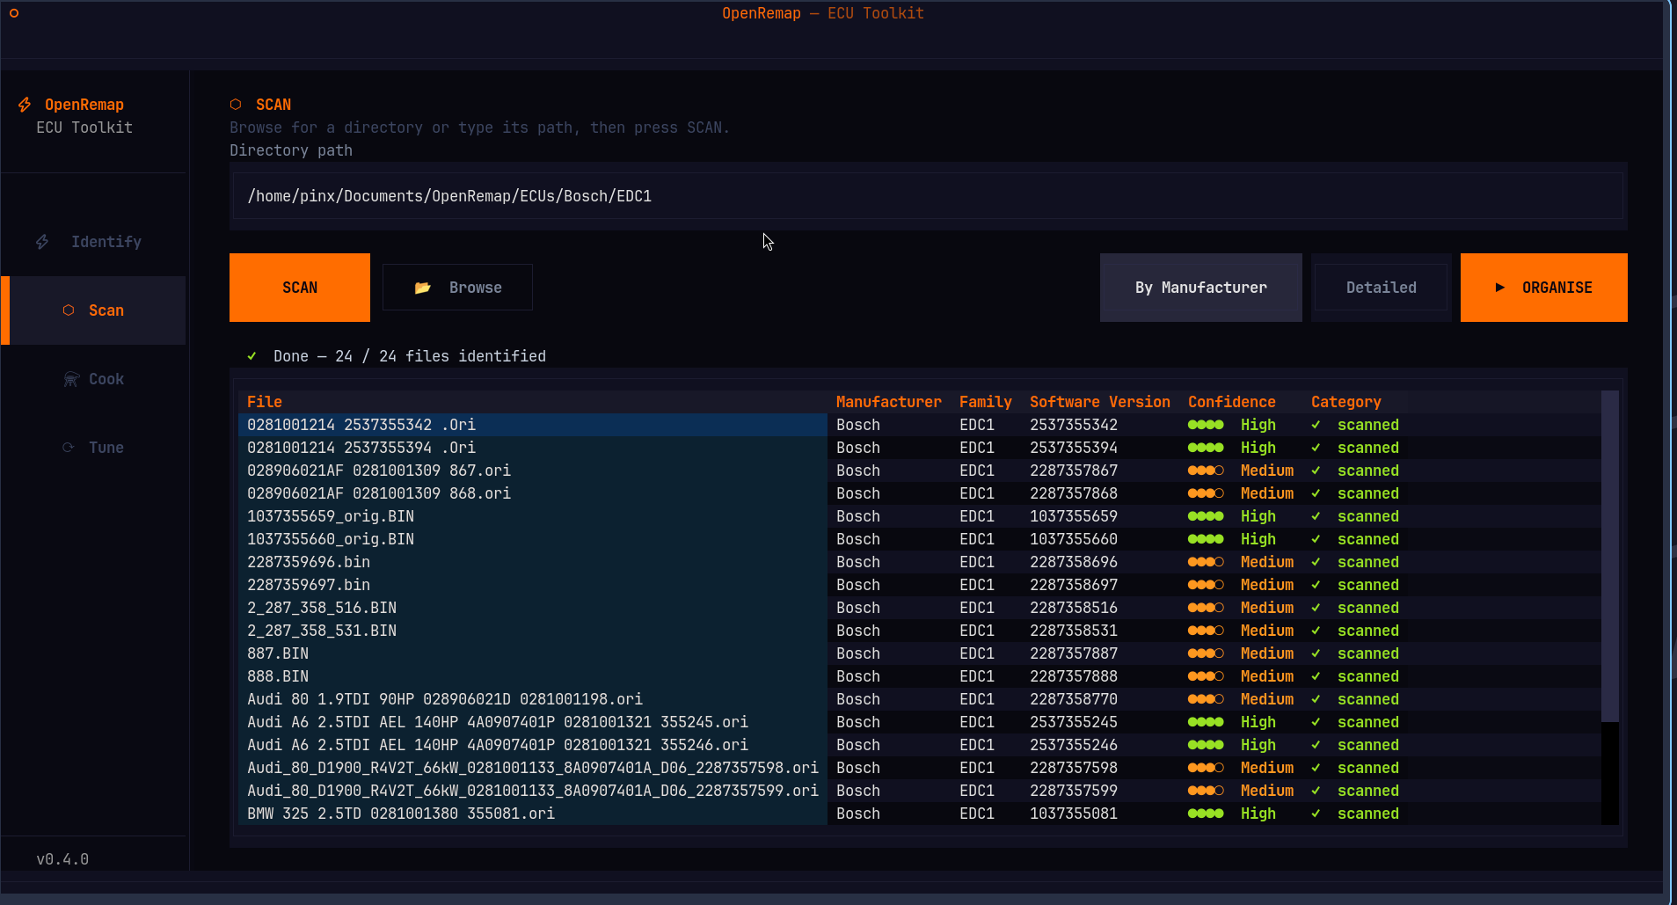
Task: Click the ORGANISE button
Action: click(x=1543, y=287)
